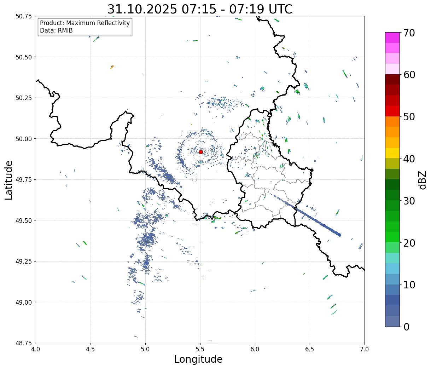
Task: Click the 50.75 latitude tick label
Action: (x=24, y=16)
